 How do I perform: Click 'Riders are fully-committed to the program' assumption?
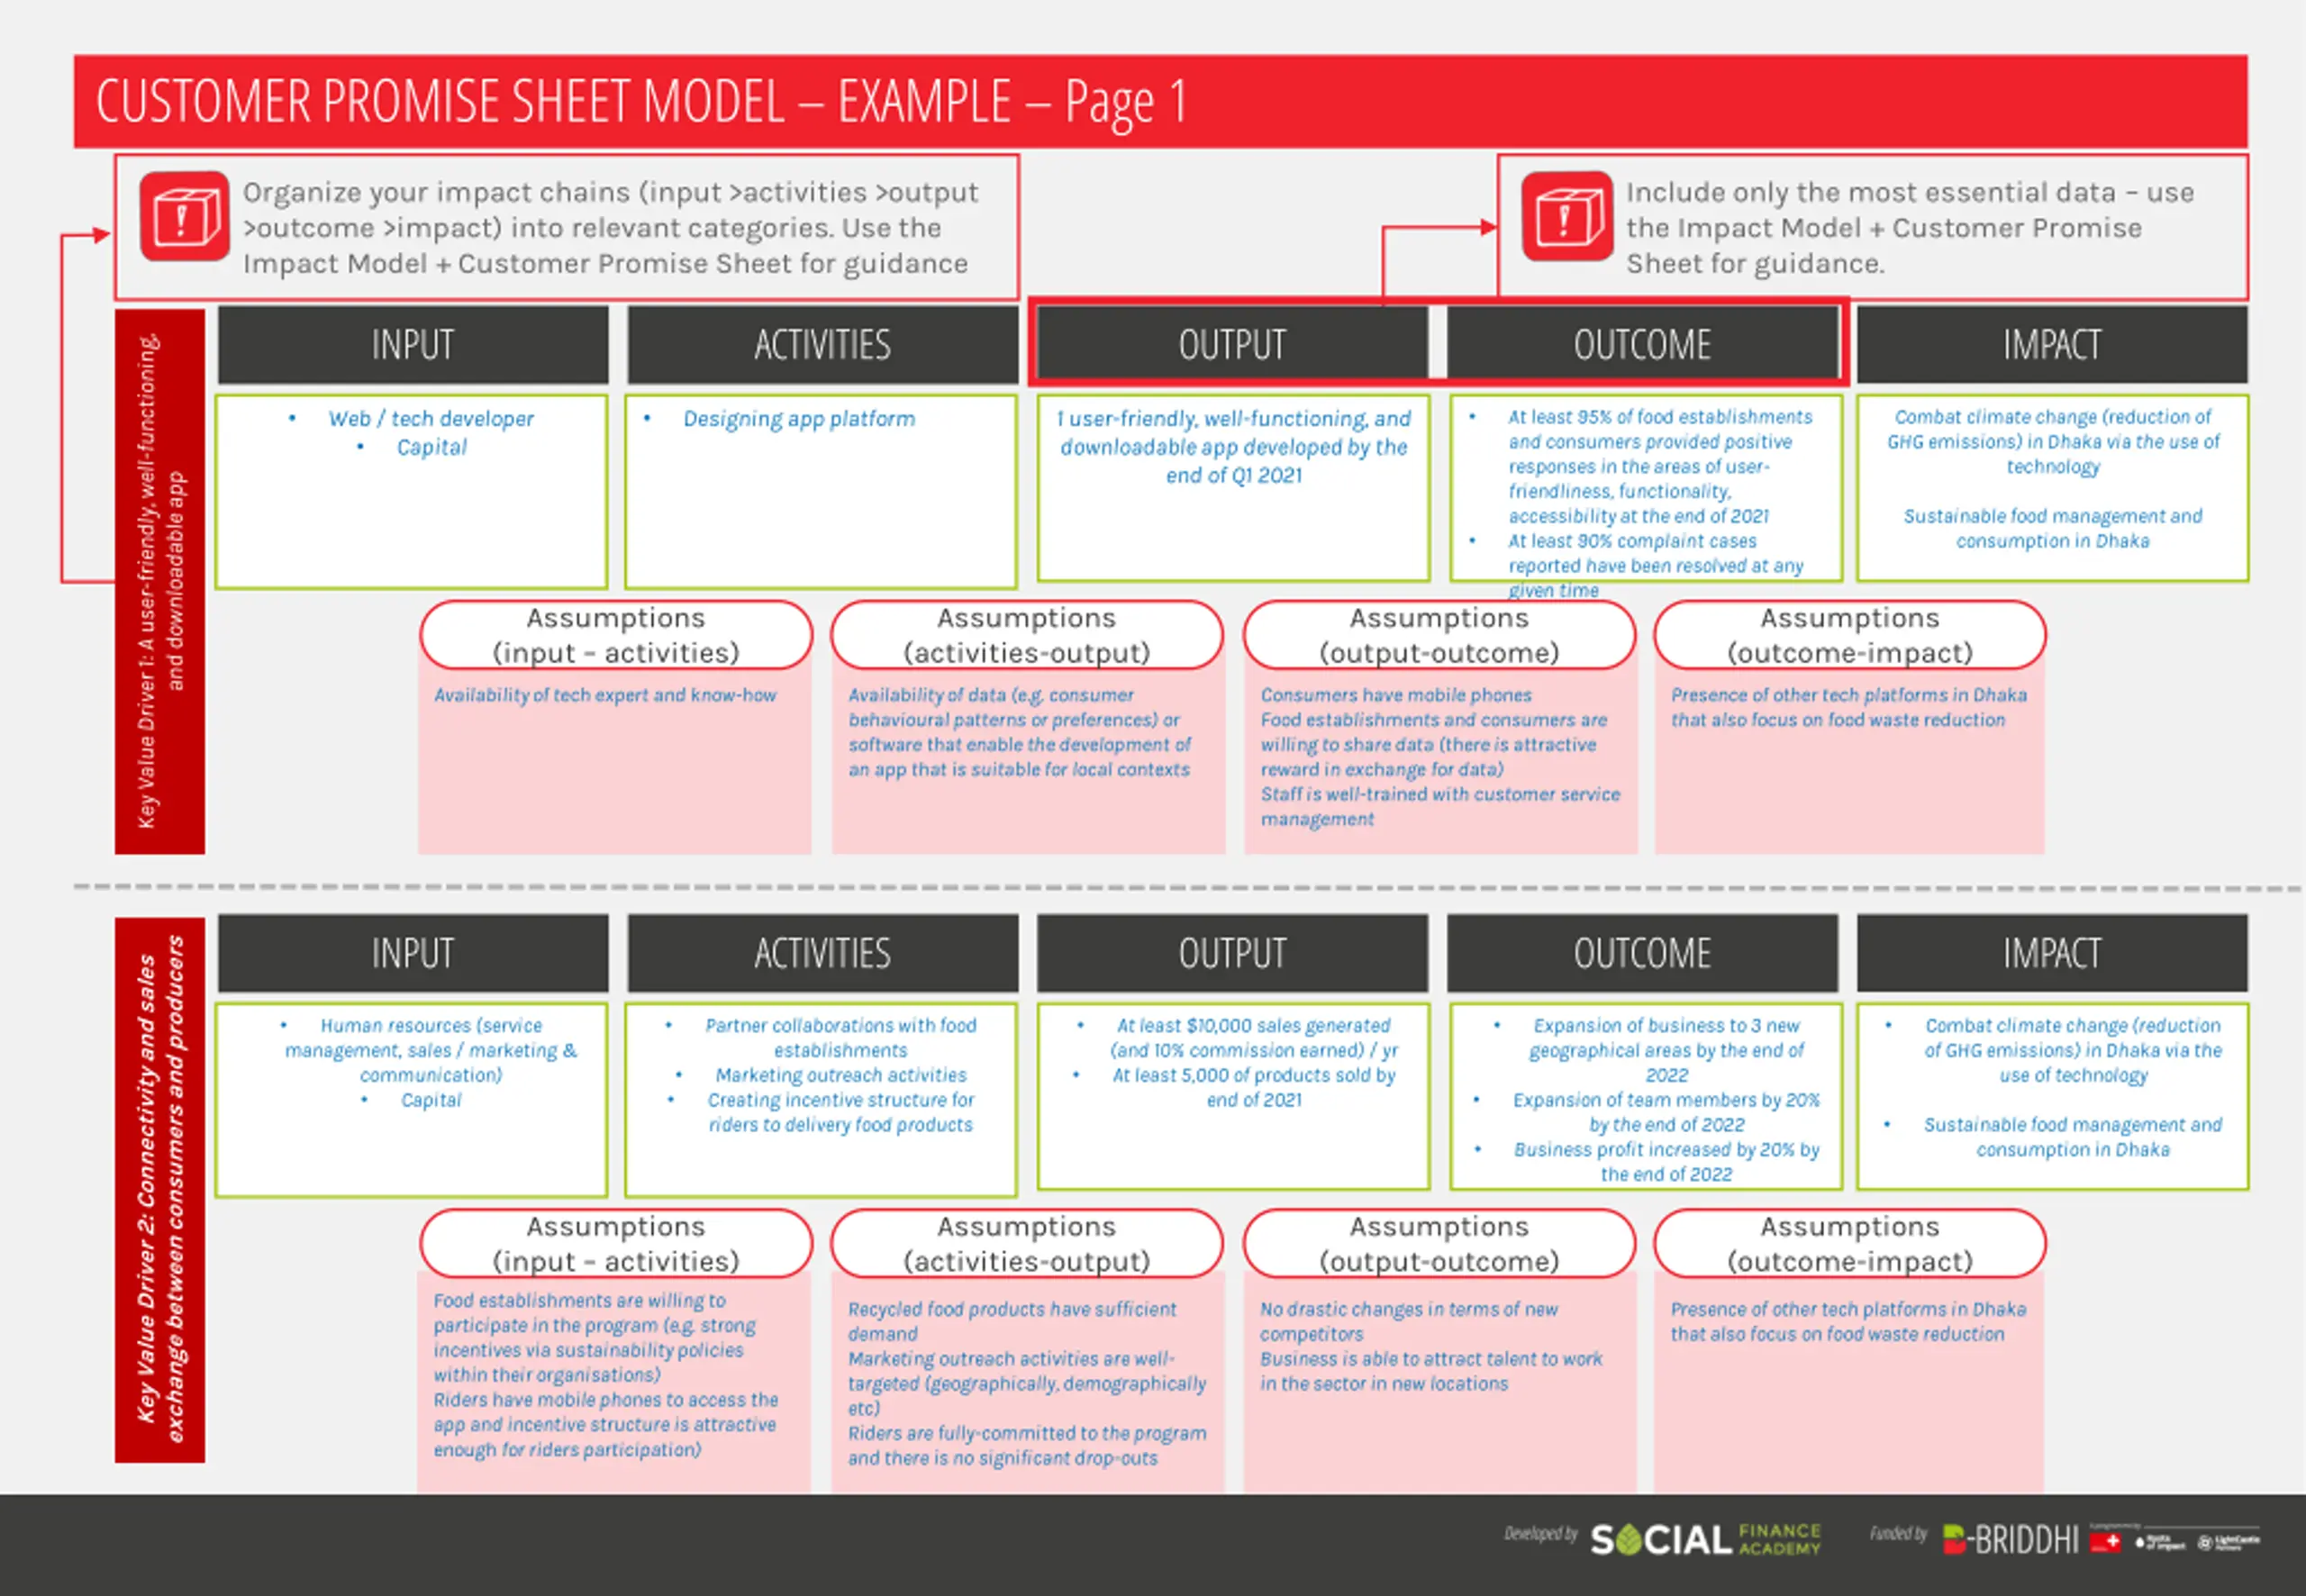pyautogui.click(x=1027, y=1445)
